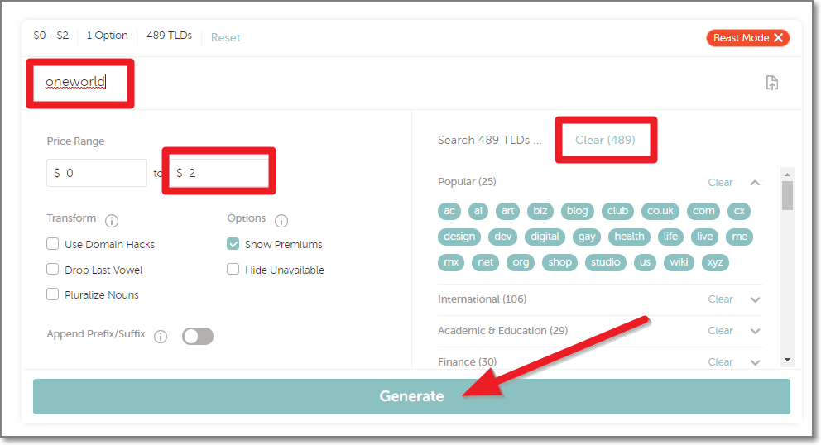Deselect the ac TLD tag
This screenshot has height=445, width=821.
[x=449, y=211]
